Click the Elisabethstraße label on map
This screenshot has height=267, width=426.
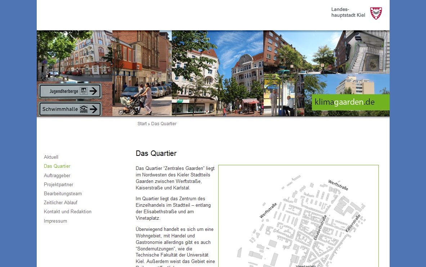pyautogui.click(x=320, y=227)
